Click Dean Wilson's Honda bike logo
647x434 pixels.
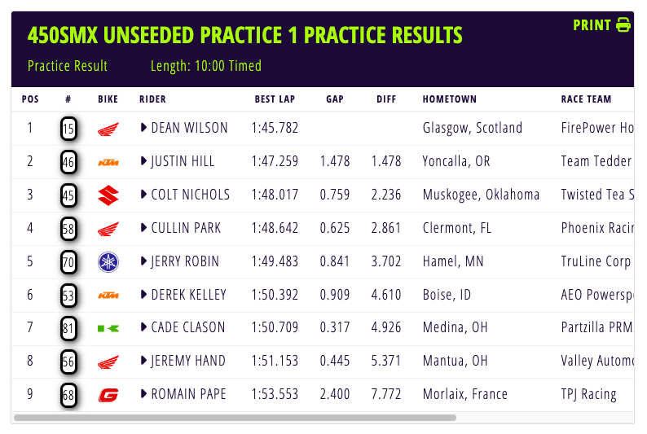[108, 129]
